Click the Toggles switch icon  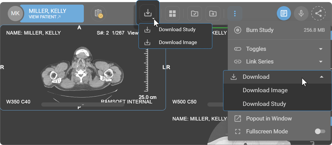238,49
